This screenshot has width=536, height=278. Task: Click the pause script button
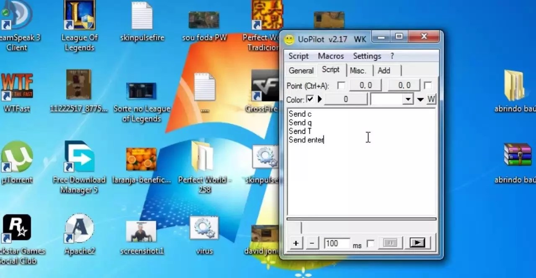point(390,243)
